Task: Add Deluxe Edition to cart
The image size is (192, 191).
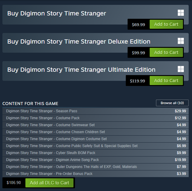Action: click(166, 52)
